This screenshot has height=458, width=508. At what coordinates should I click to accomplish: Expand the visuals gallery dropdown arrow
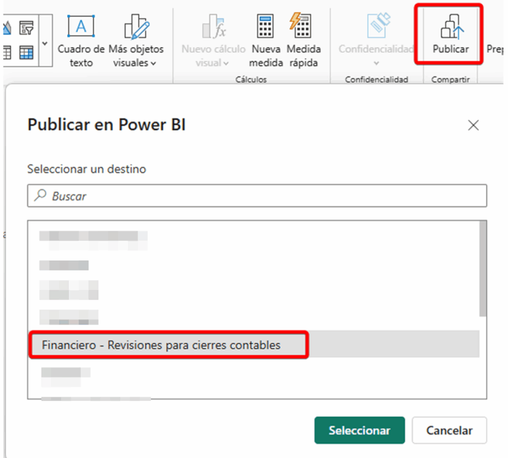click(45, 43)
